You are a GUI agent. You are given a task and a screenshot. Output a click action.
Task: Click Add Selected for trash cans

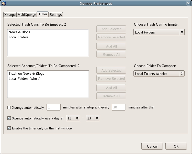click(x=111, y=29)
